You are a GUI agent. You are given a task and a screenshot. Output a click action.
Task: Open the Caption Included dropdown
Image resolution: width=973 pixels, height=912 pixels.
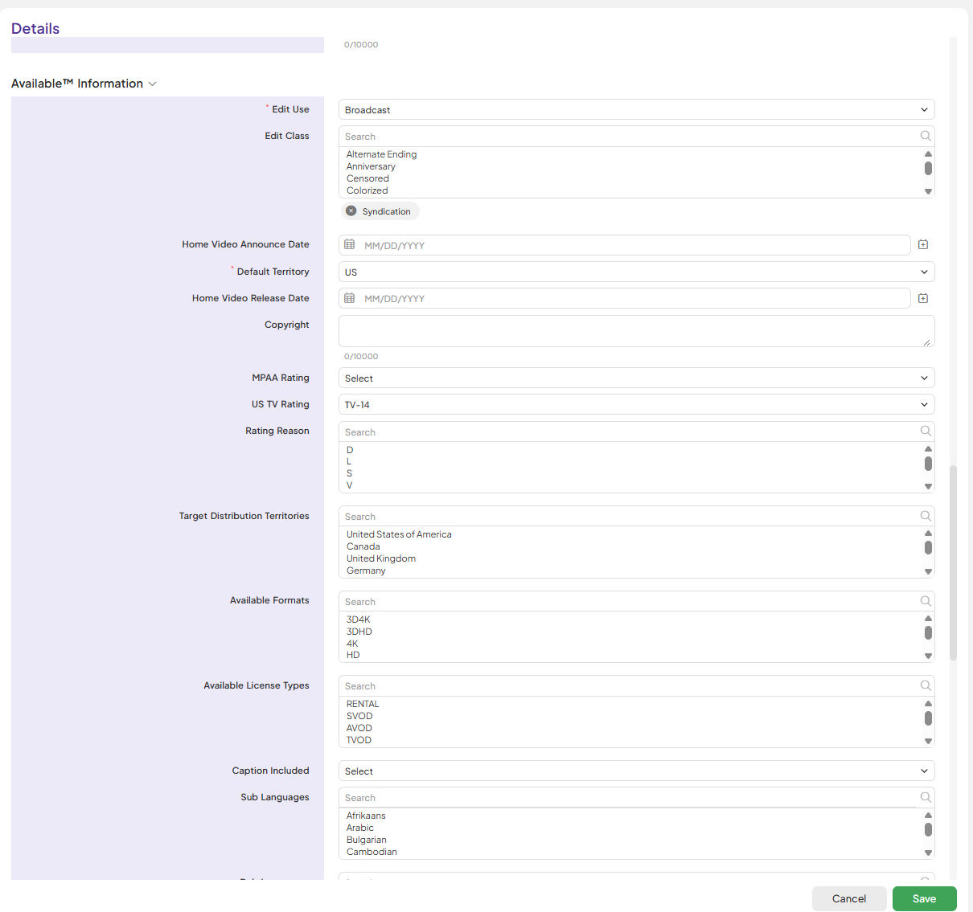click(x=636, y=771)
